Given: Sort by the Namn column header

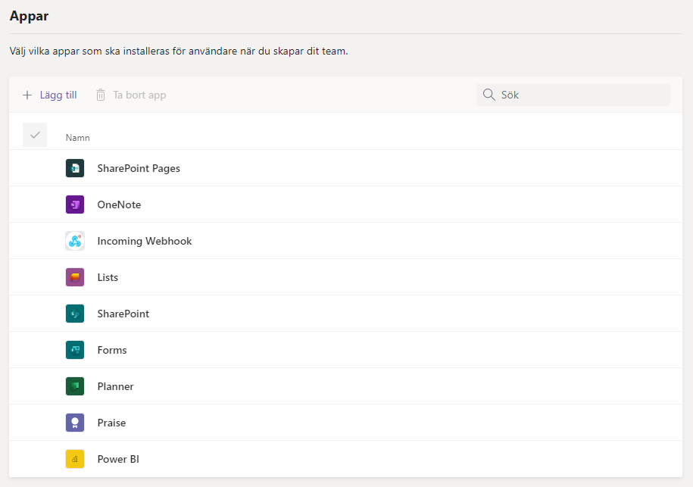Looking at the screenshot, I should (x=78, y=138).
